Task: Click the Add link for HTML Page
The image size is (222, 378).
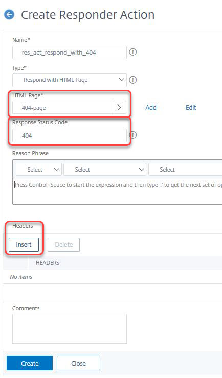Action: coord(151,107)
